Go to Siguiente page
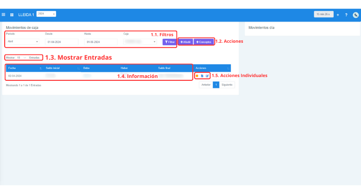Viewport: 361px width, 194px height. [228, 85]
